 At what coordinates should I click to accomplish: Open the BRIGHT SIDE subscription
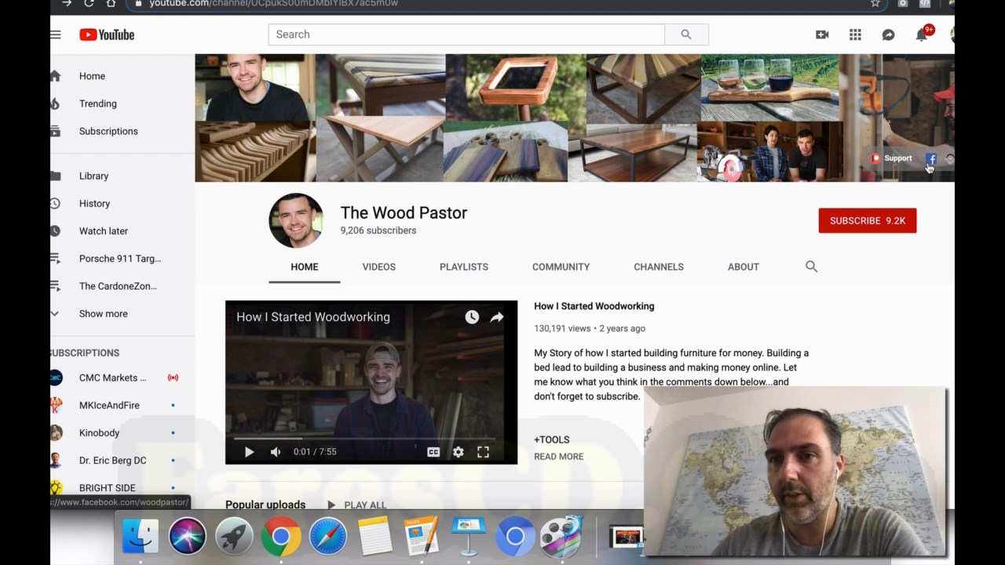pos(107,487)
